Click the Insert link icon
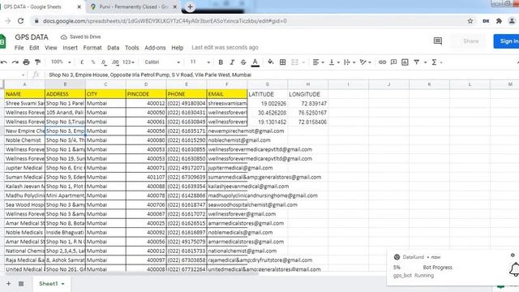This screenshot has width=519, height=292. [x=382, y=62]
